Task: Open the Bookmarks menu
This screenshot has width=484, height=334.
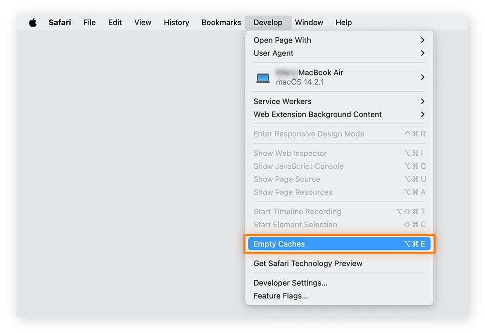Action: pos(221,23)
